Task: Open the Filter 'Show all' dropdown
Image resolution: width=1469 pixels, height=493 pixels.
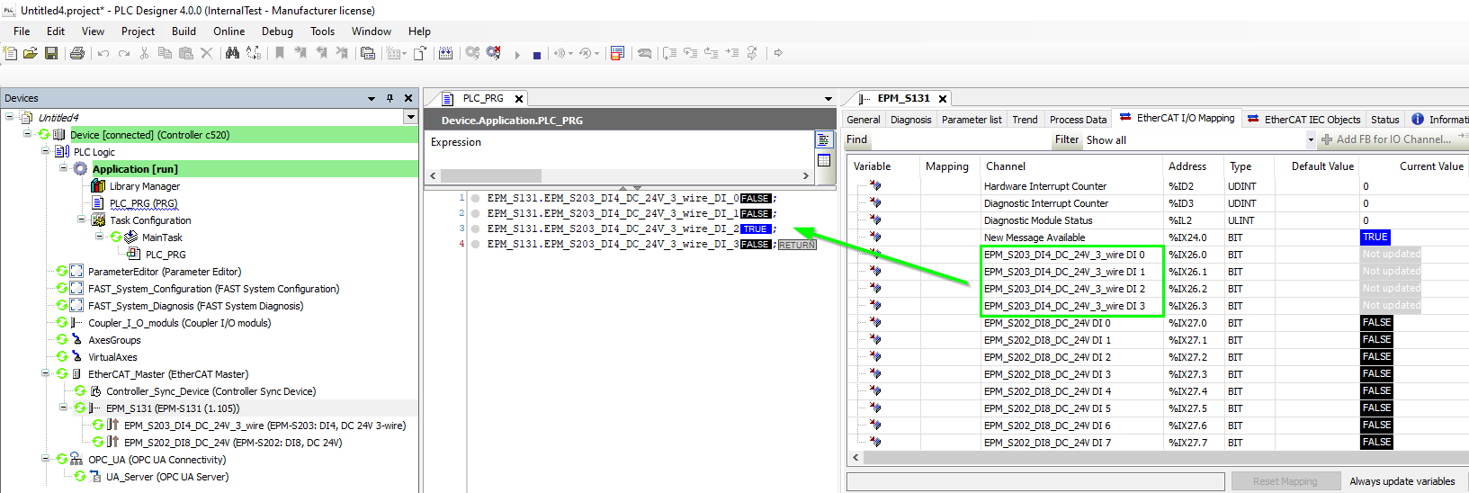Action: click(x=1311, y=140)
